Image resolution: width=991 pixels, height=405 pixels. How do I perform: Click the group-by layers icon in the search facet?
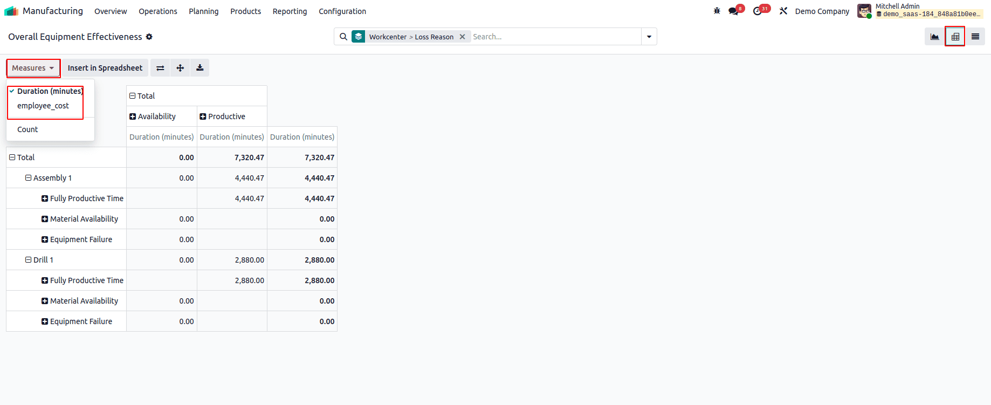359,37
